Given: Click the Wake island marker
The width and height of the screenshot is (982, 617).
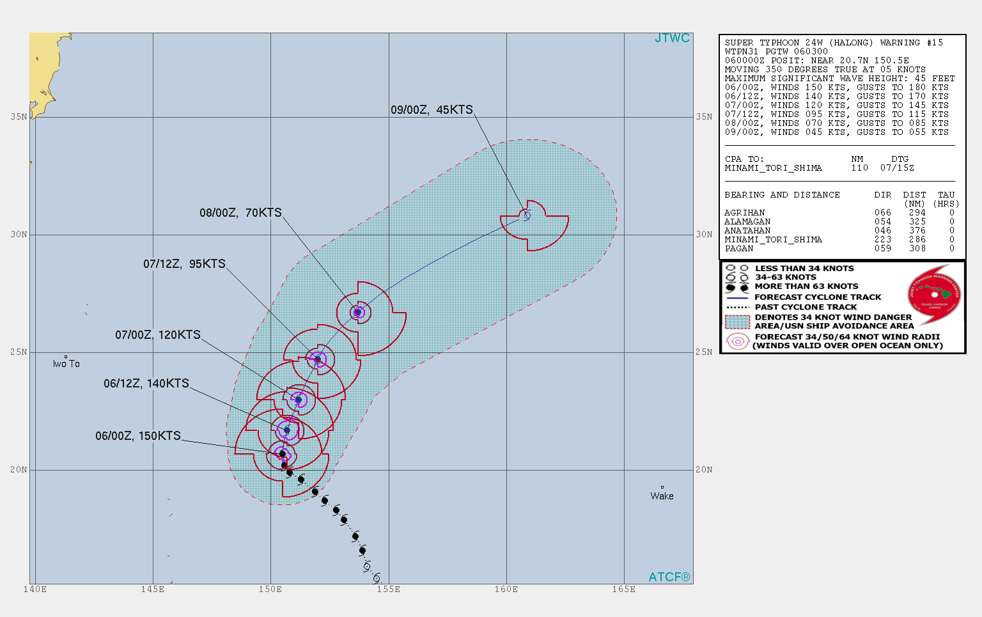Looking at the screenshot, I should click(662, 487).
